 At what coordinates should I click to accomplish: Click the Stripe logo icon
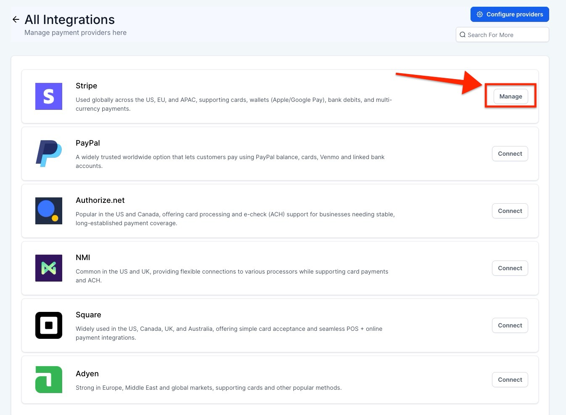click(49, 96)
